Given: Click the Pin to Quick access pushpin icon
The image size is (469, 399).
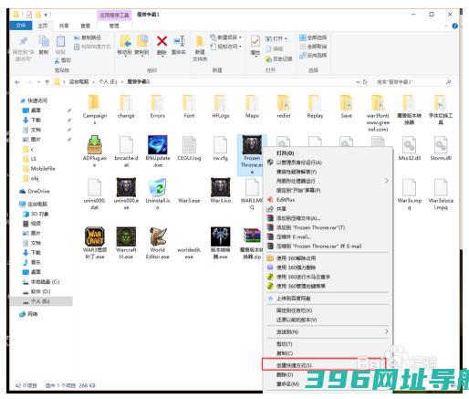Looking at the screenshot, I should click(x=24, y=41).
